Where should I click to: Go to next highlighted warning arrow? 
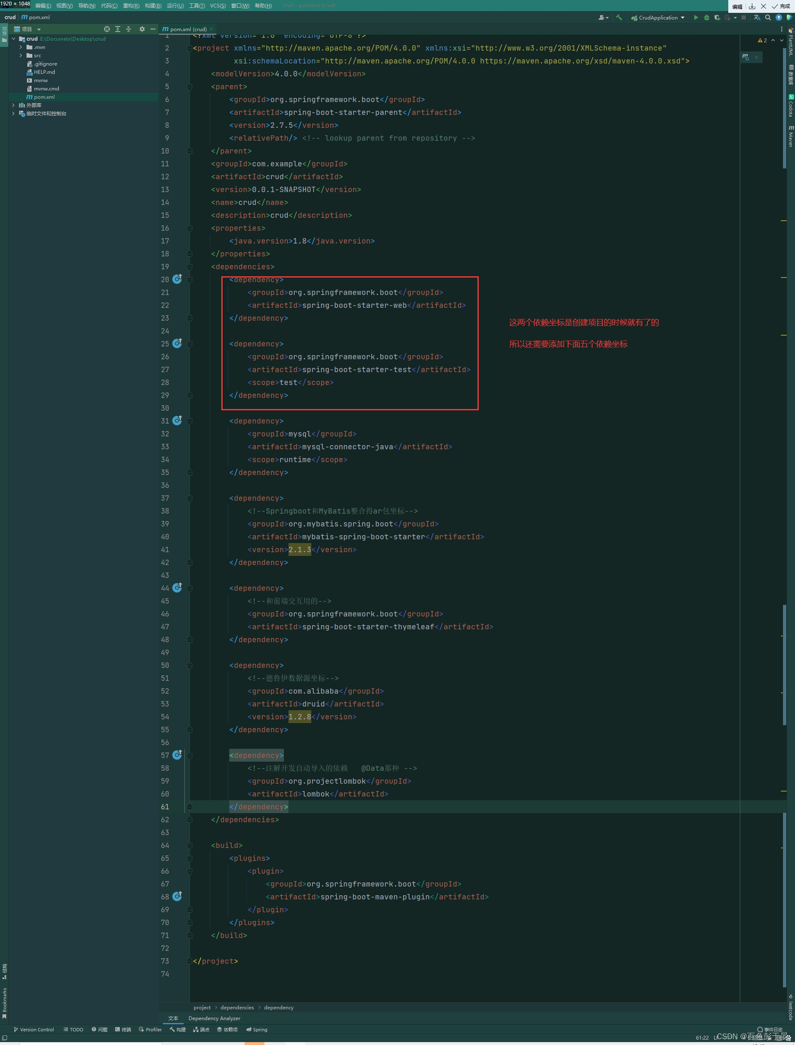click(781, 40)
